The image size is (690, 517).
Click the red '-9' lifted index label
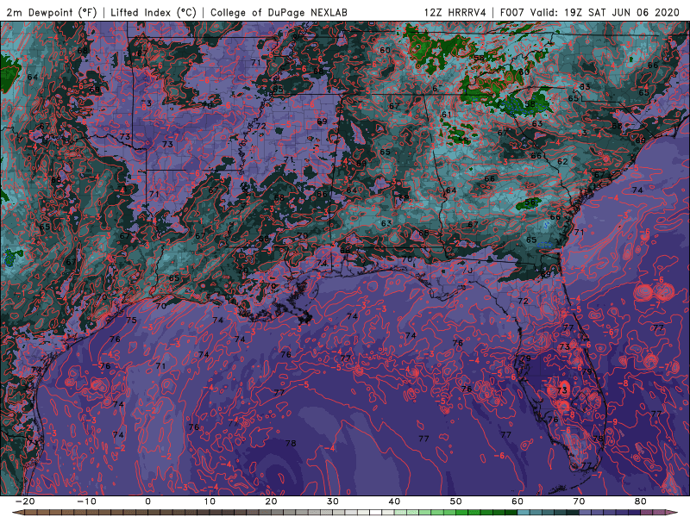click(x=612, y=421)
